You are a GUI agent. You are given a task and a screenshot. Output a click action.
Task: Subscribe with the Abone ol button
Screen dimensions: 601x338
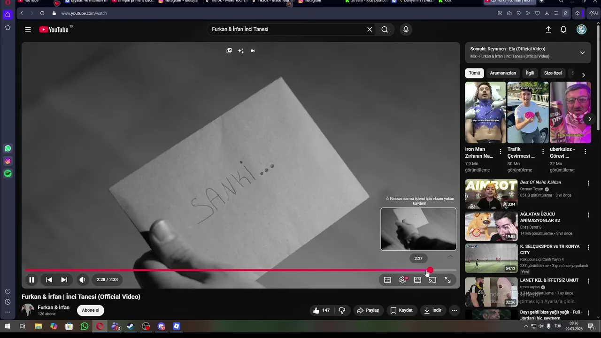pyautogui.click(x=91, y=310)
